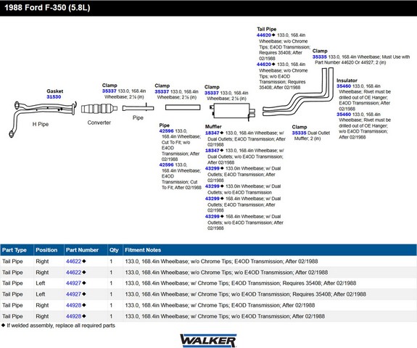Click the short Pipe image labeled Pipe
417x348 pixels.
[x=138, y=108]
